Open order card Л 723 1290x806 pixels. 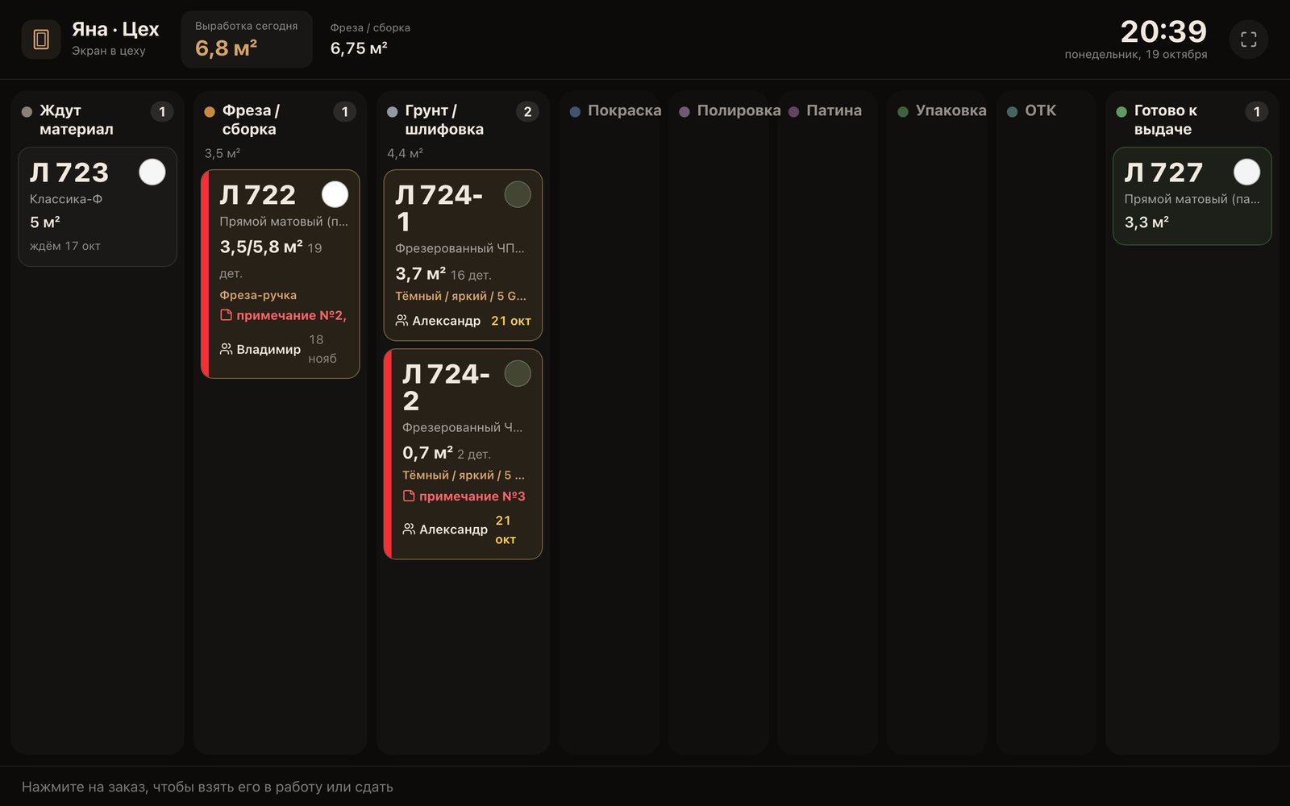(x=98, y=206)
